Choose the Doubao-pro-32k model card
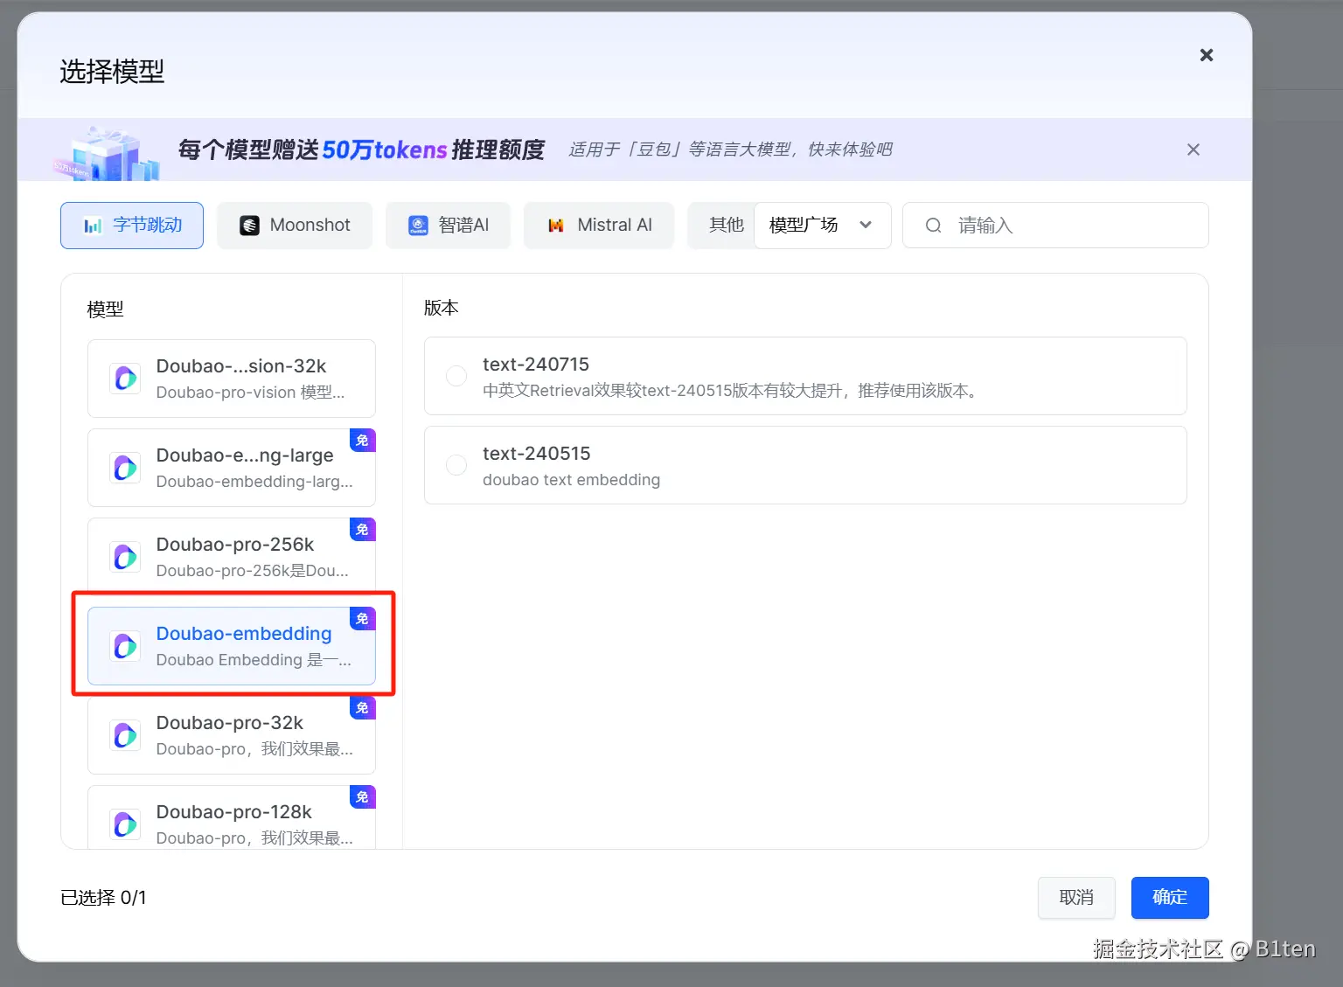 click(x=232, y=735)
